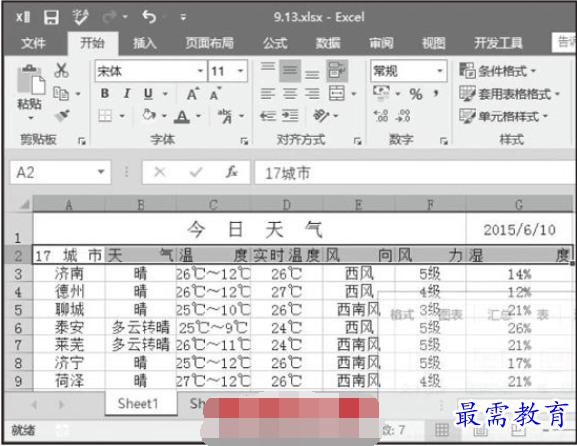
Task: Click the Undo arrow in title bar
Action: (x=149, y=17)
